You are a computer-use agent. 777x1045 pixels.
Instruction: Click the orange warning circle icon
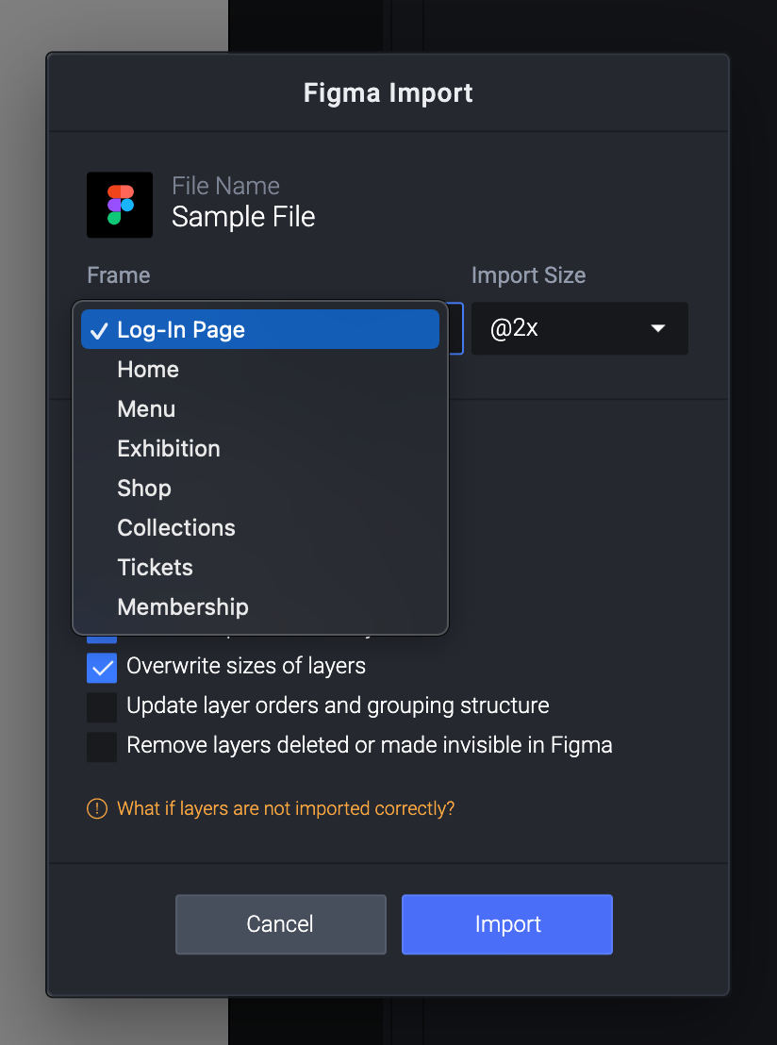pyautogui.click(x=97, y=808)
